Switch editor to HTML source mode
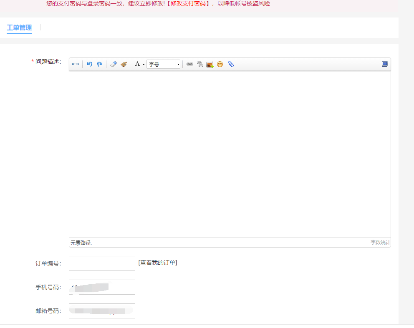 (x=76, y=64)
